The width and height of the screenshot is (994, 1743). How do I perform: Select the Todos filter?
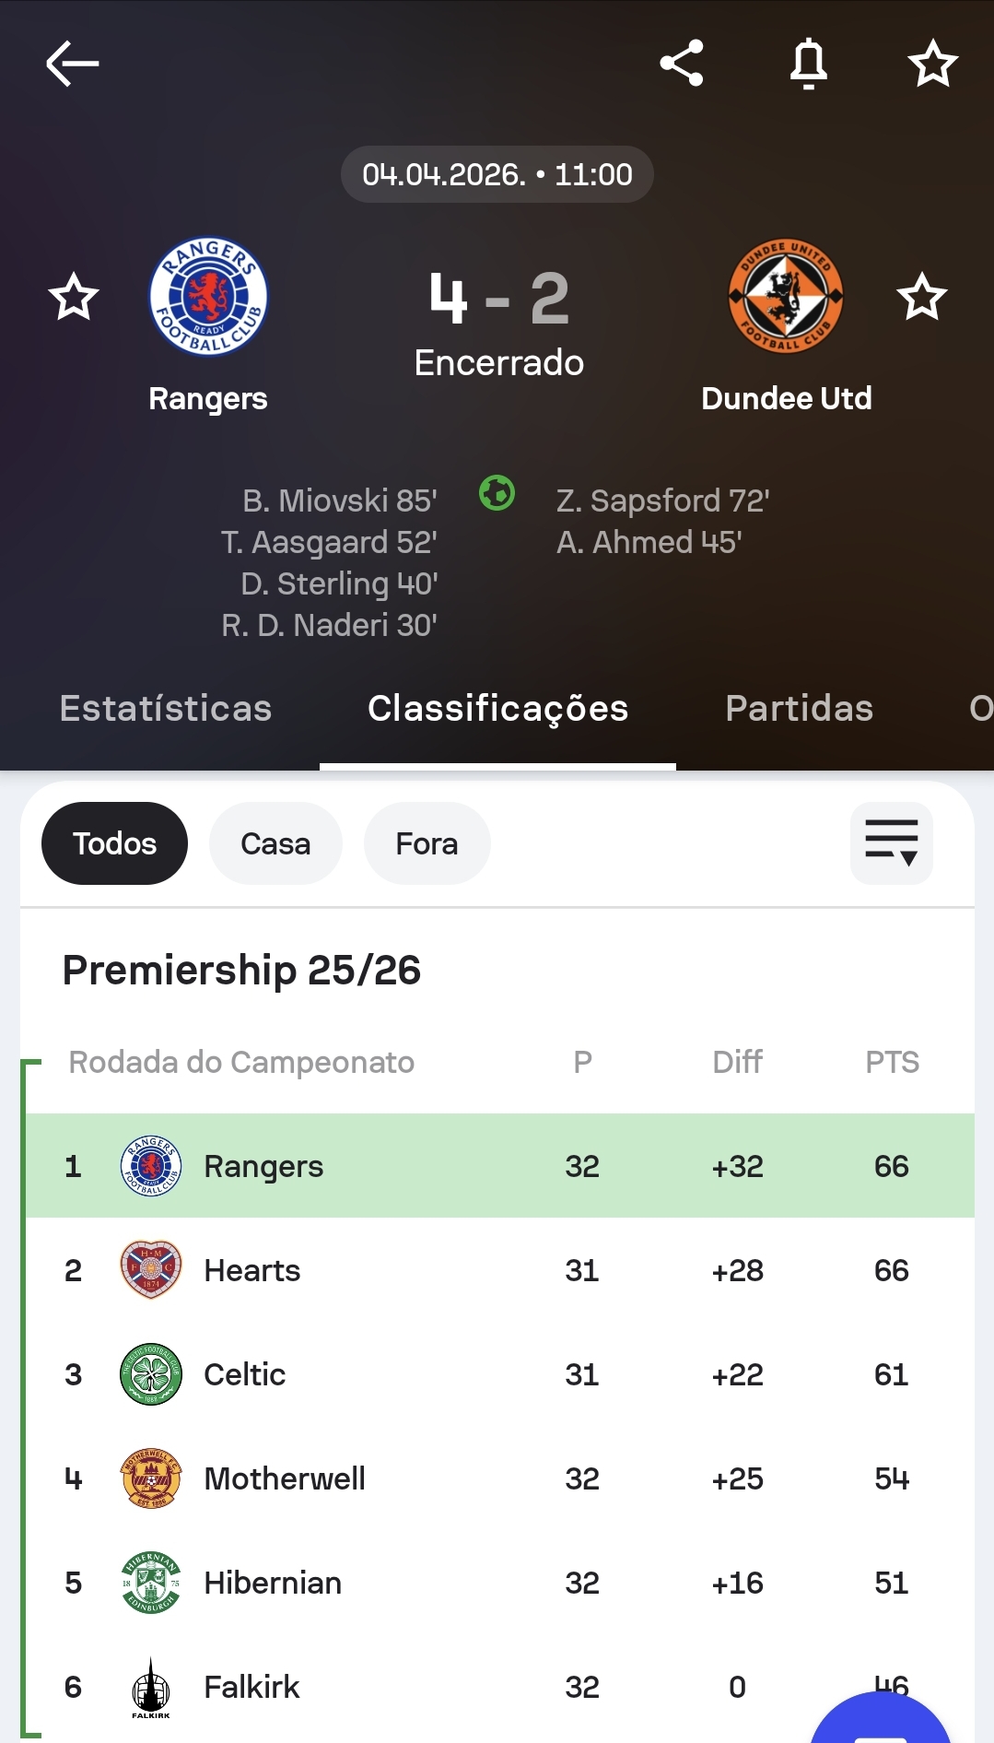[114, 843]
